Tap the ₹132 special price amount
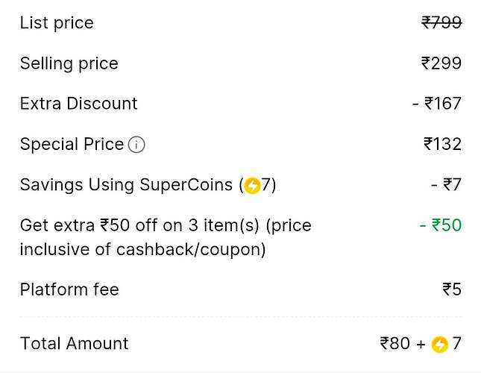 (x=442, y=144)
